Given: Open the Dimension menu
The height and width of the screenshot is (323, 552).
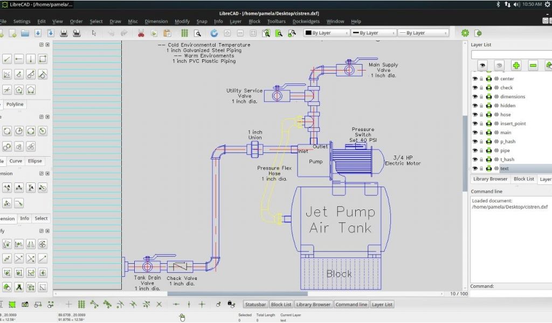Looking at the screenshot, I should (x=156, y=22).
